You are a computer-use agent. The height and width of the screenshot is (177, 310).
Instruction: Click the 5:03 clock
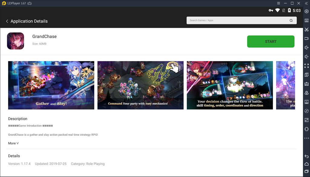pos(297,11)
